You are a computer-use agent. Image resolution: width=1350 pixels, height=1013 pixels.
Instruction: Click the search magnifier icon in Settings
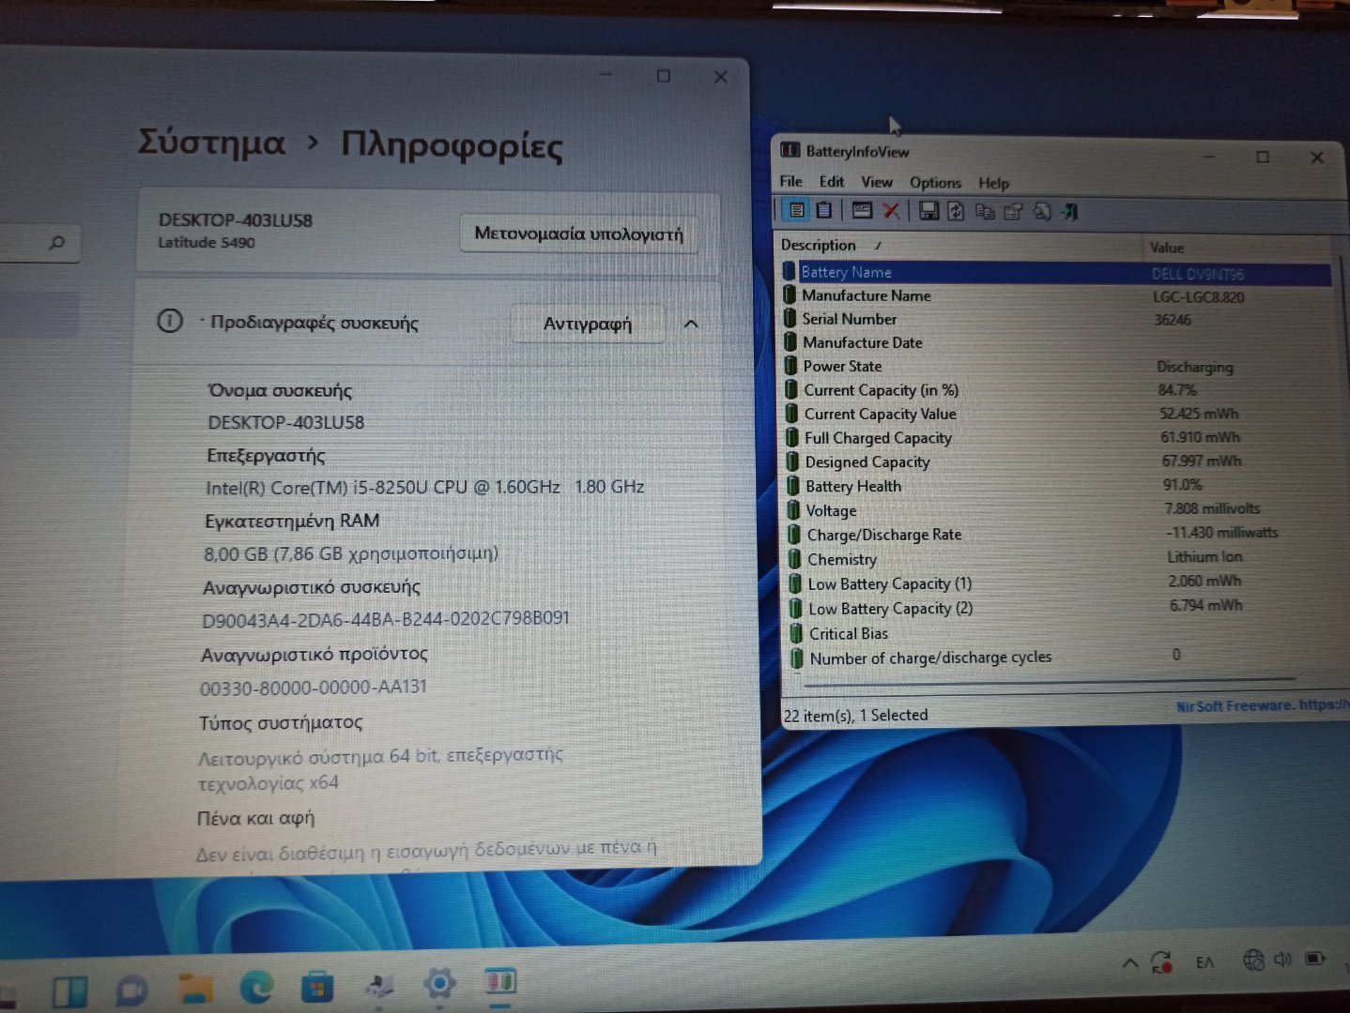57,243
